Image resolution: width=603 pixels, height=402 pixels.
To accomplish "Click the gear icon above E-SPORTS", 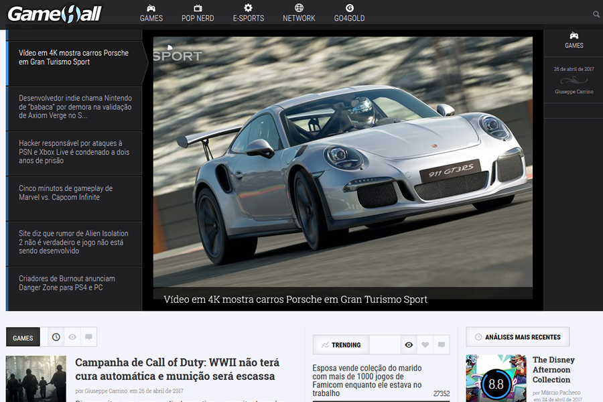I will [249, 7].
